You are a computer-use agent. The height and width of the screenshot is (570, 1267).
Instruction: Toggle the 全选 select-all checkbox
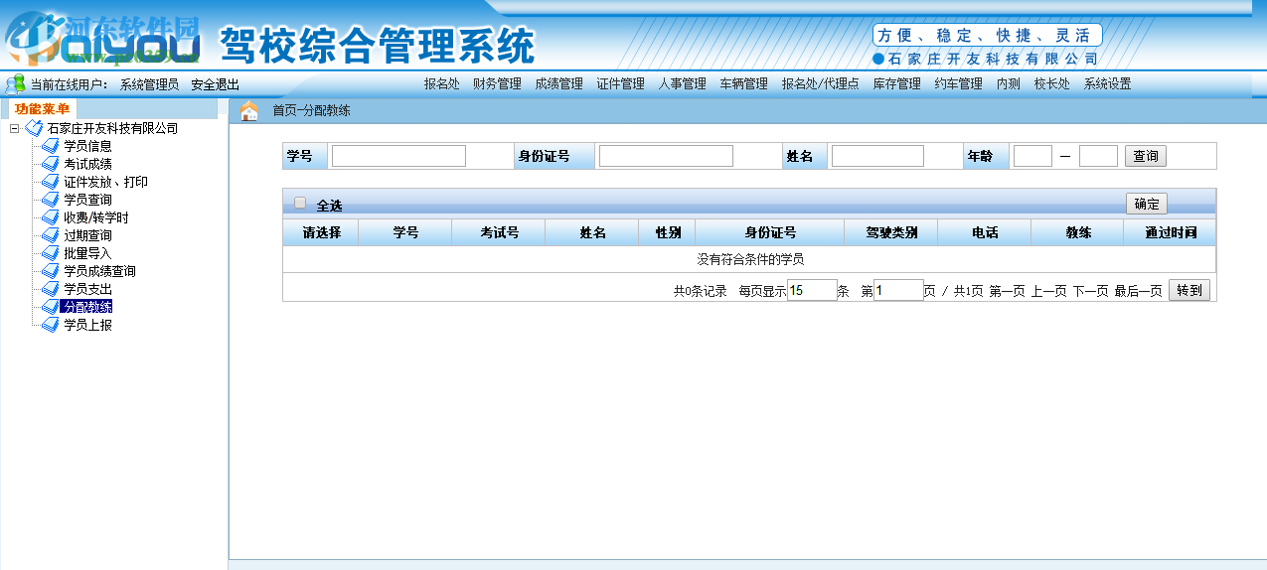pos(300,203)
